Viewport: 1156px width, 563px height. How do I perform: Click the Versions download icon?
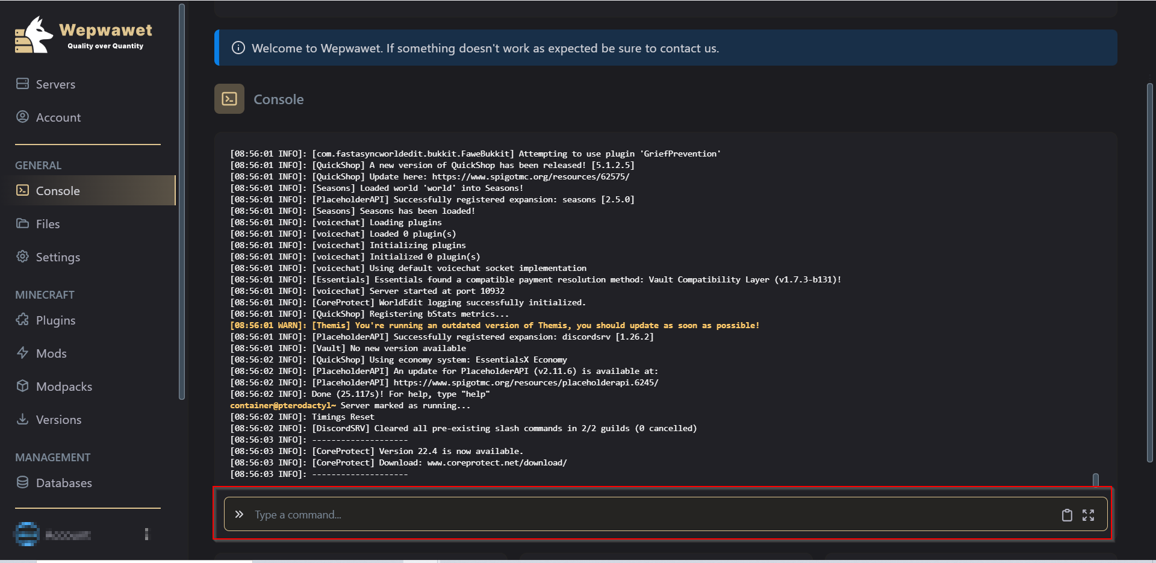point(22,419)
